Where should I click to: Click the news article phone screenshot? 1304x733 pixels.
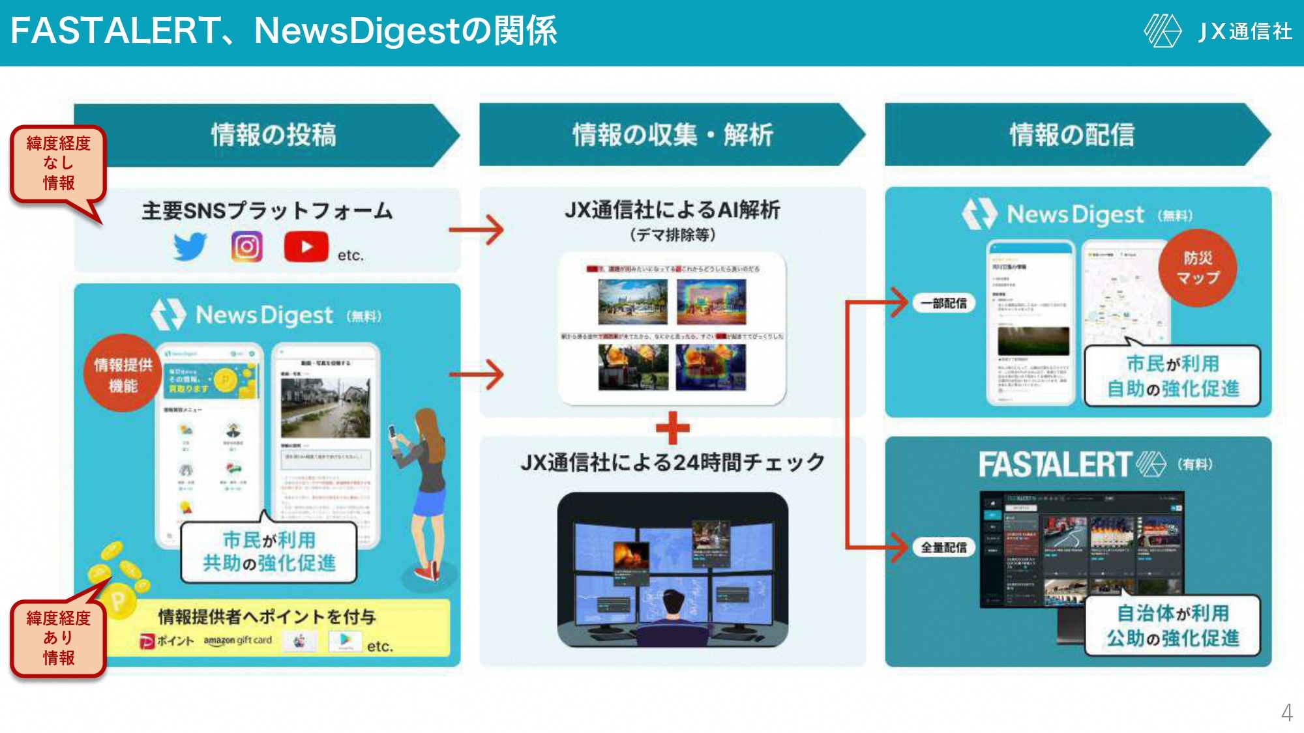point(1030,322)
